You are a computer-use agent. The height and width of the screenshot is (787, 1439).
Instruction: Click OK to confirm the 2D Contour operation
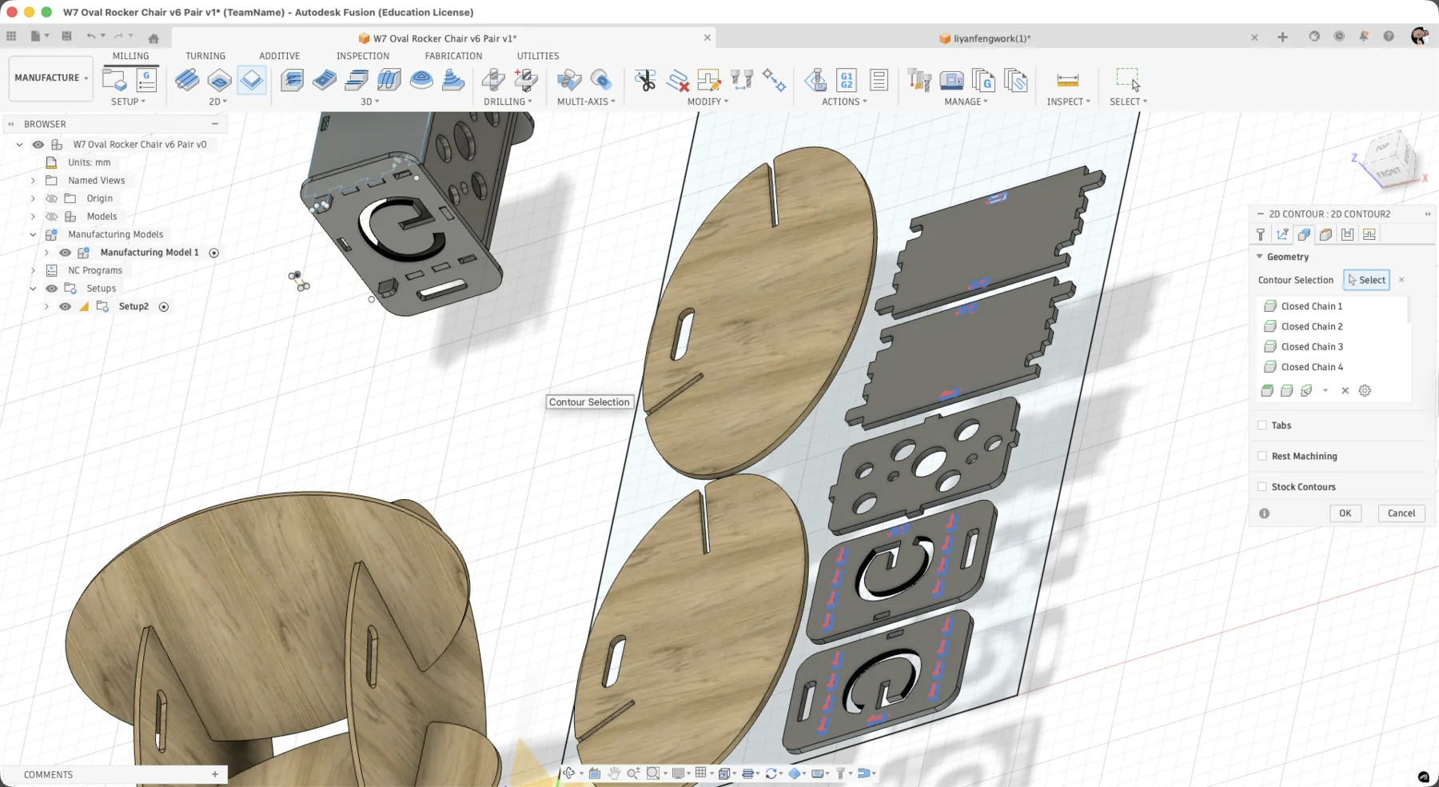pos(1345,513)
